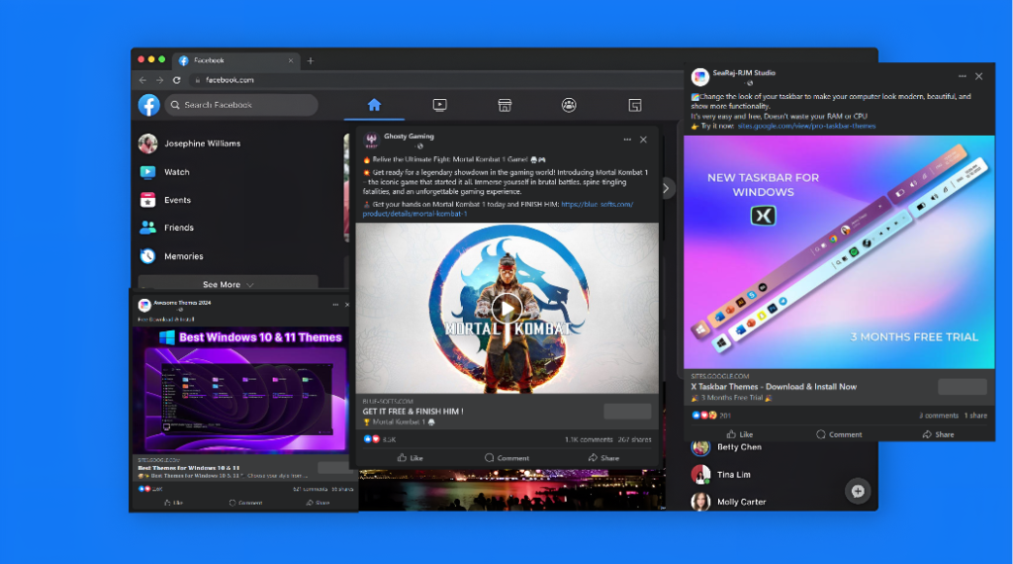Play the Mortal Kombat video

(507, 310)
